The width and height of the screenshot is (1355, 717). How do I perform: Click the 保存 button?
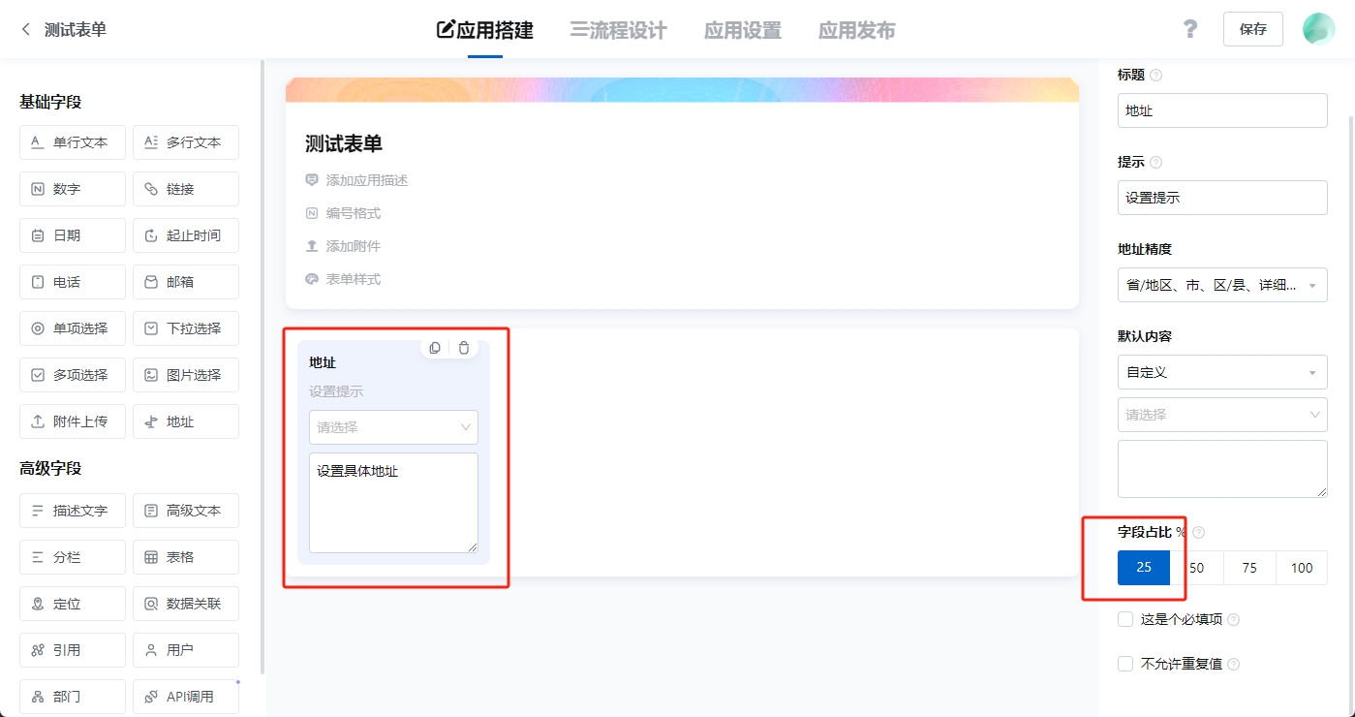coord(1252,29)
